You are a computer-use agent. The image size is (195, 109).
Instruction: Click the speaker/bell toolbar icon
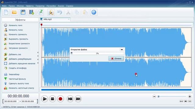(x=51, y=12)
